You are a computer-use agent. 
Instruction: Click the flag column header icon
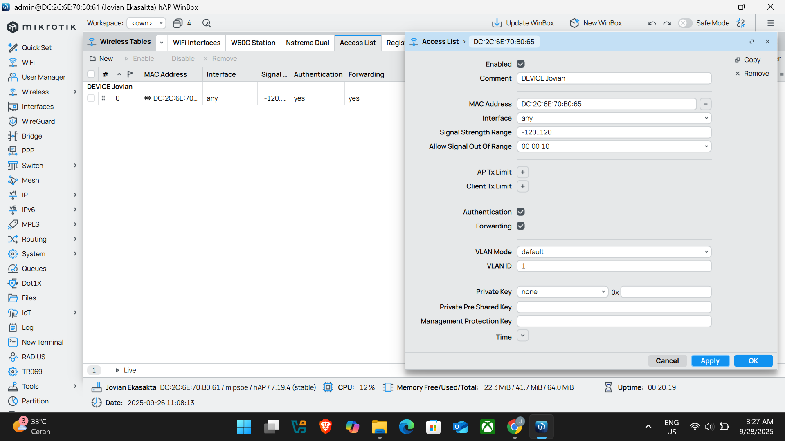pyautogui.click(x=130, y=74)
